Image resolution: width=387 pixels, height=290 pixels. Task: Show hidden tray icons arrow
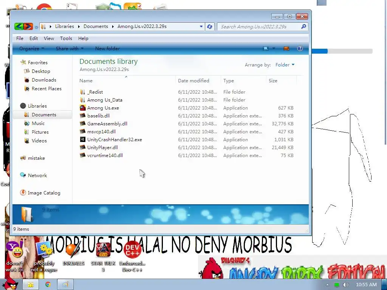[x=327, y=285]
